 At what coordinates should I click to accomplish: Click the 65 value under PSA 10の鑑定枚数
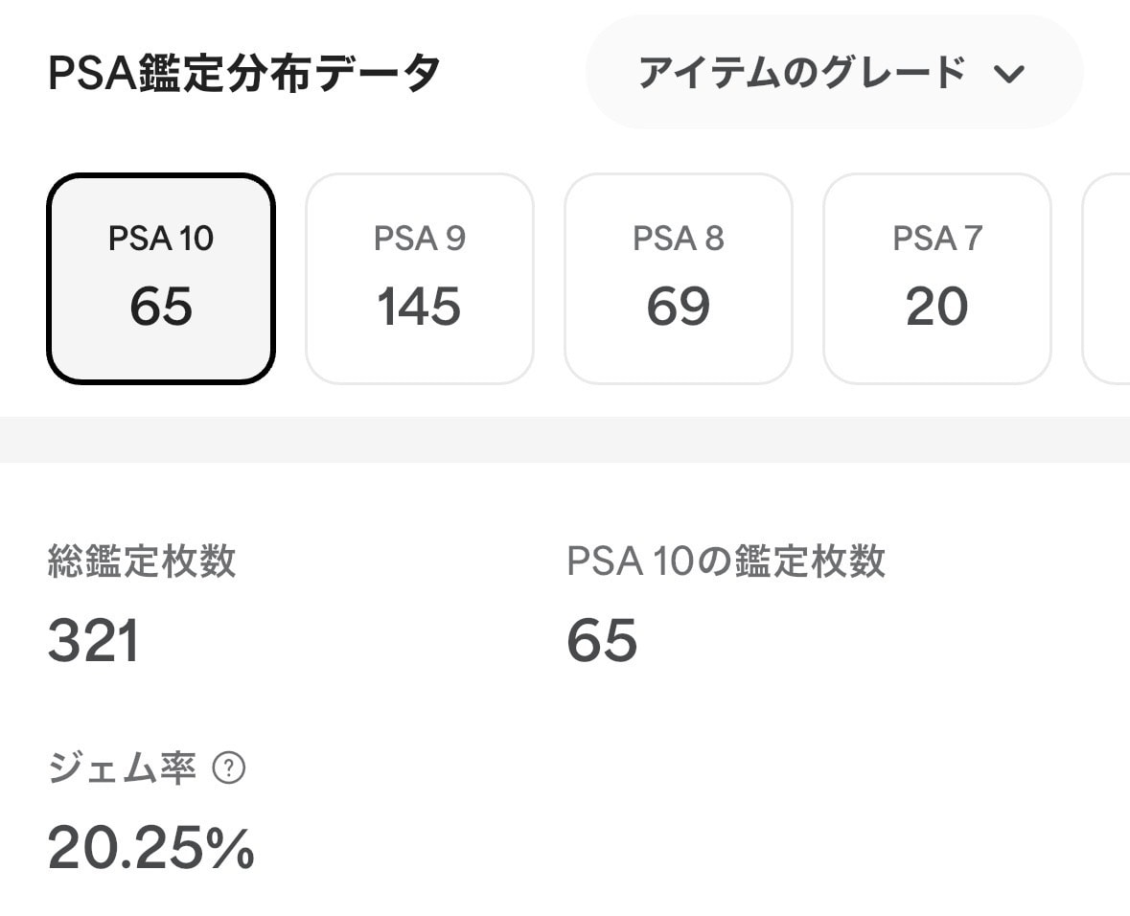tap(602, 640)
